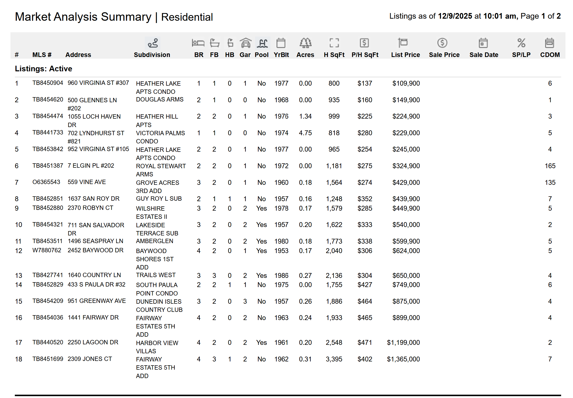573x398 pixels.
Task: Click the bathtub icon above FB
Action: click(x=214, y=43)
